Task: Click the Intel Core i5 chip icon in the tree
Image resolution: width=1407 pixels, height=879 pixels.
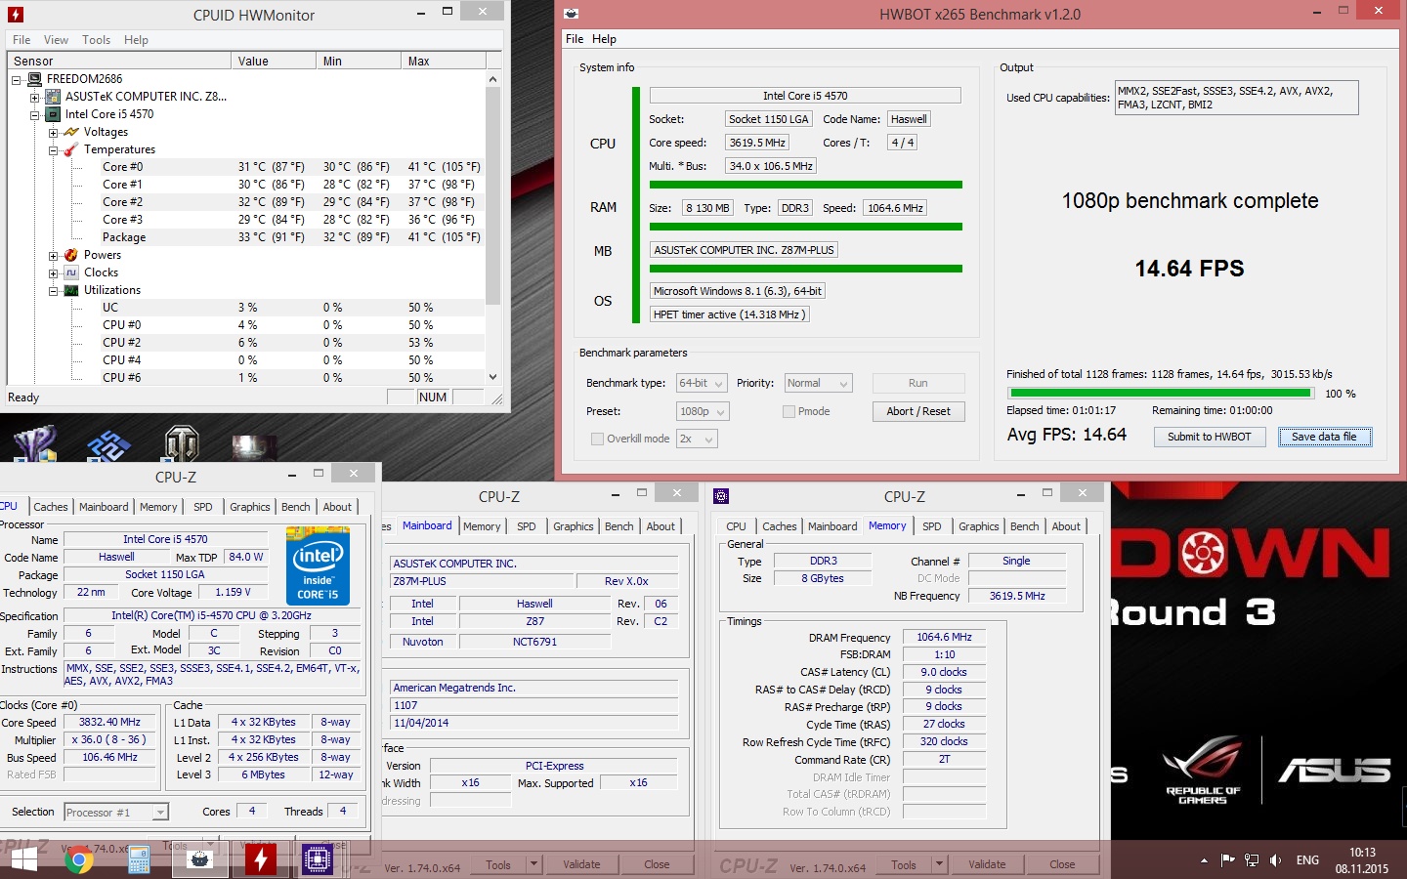Action: pos(54,114)
